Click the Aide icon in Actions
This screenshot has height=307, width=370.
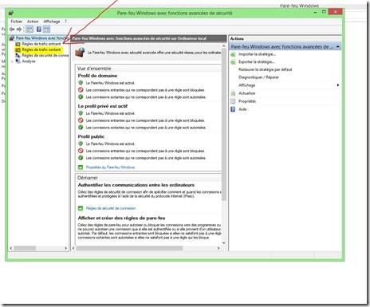(233, 109)
